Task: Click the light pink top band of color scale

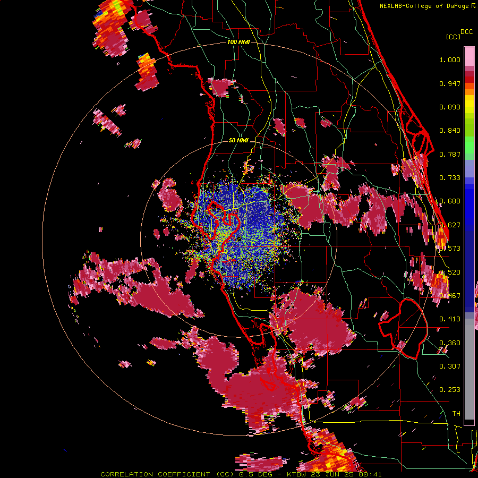Action: tap(469, 56)
